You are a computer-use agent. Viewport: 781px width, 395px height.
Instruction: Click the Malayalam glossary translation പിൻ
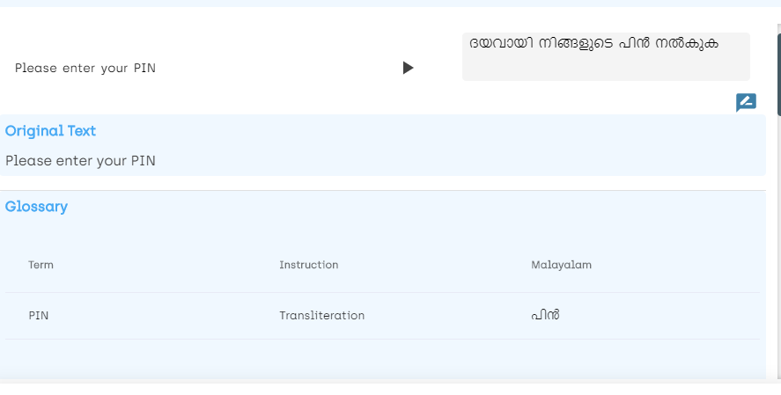click(545, 315)
